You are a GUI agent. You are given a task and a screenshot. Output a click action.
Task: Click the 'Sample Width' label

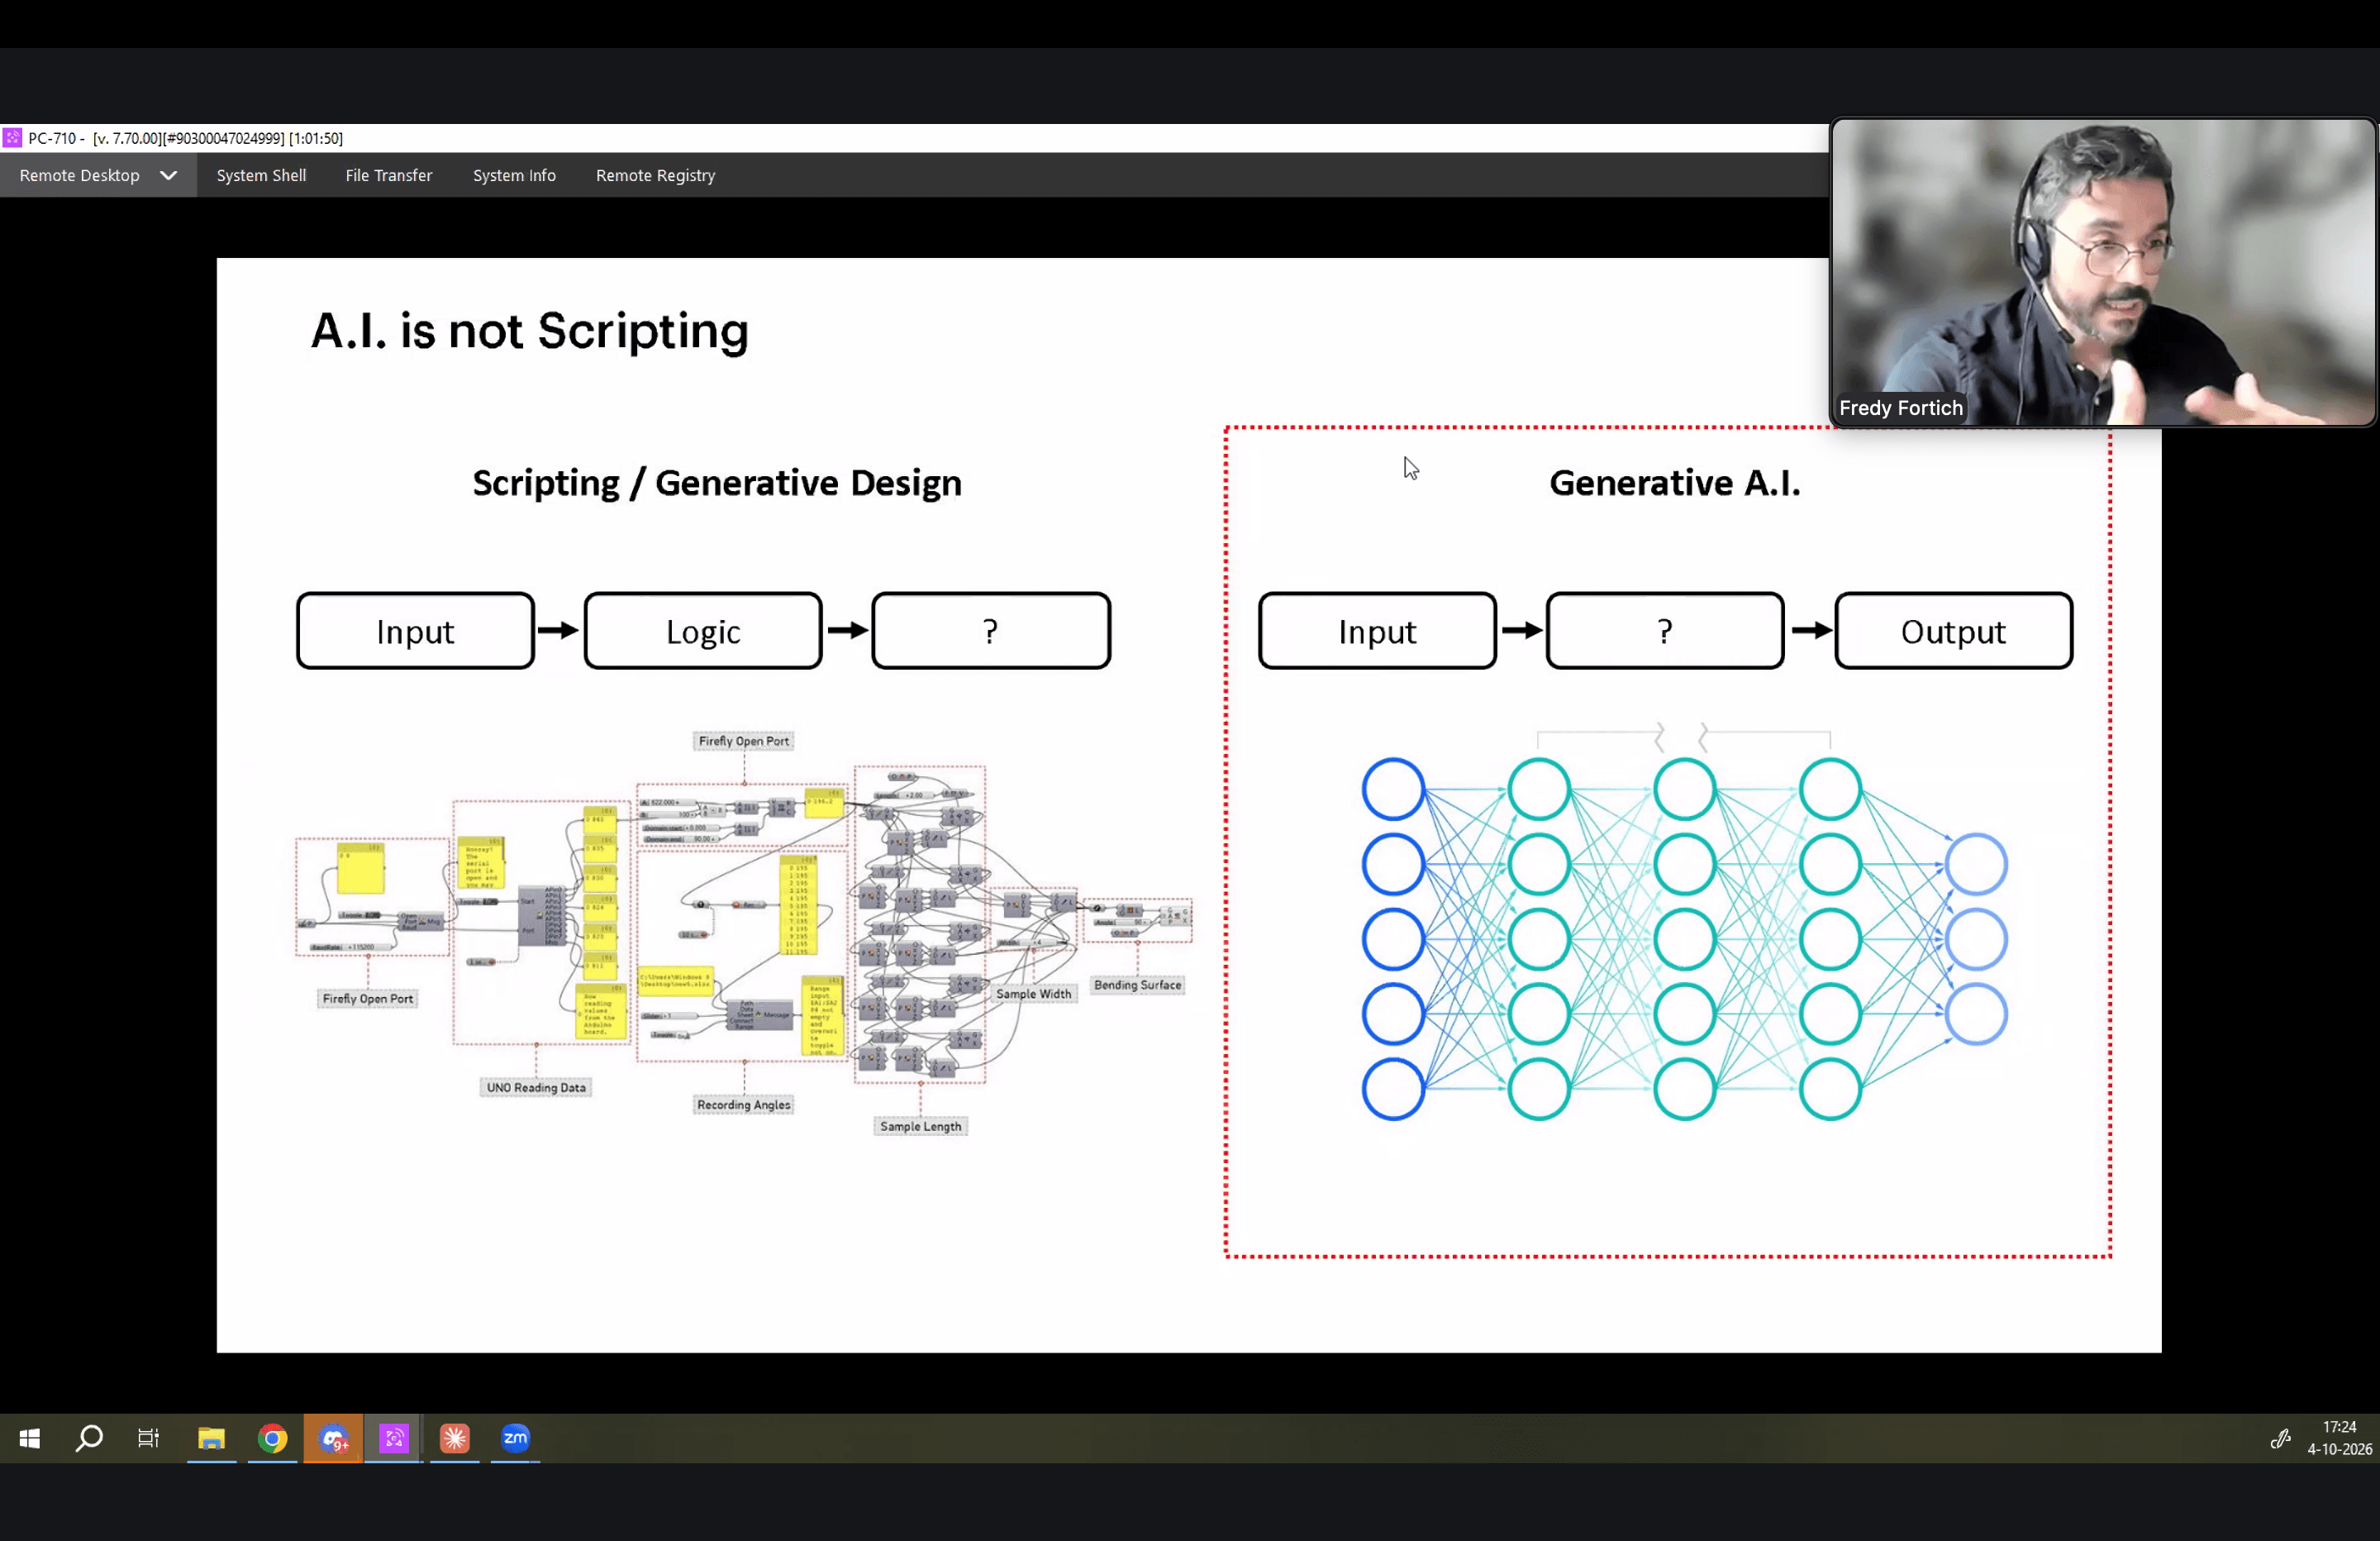[x=1033, y=994]
